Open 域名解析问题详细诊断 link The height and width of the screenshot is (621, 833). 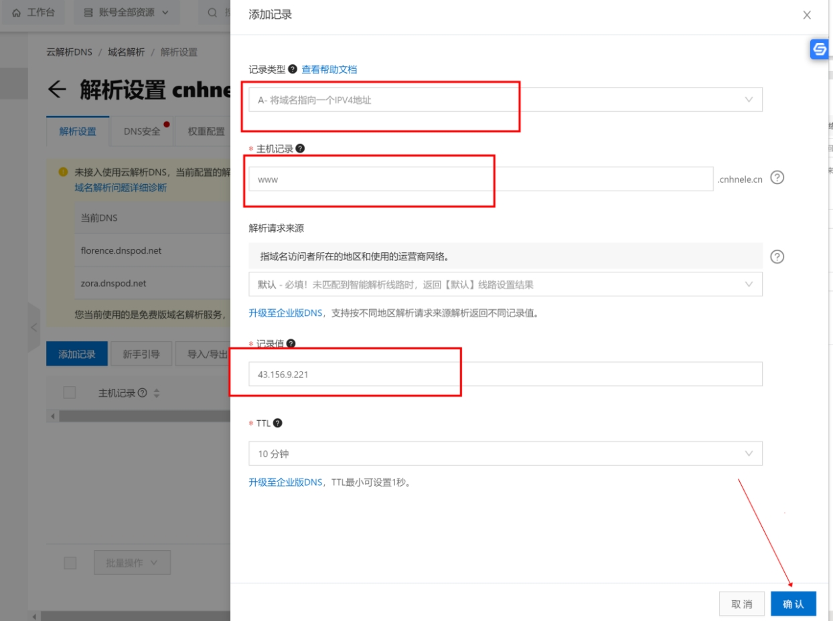point(121,188)
